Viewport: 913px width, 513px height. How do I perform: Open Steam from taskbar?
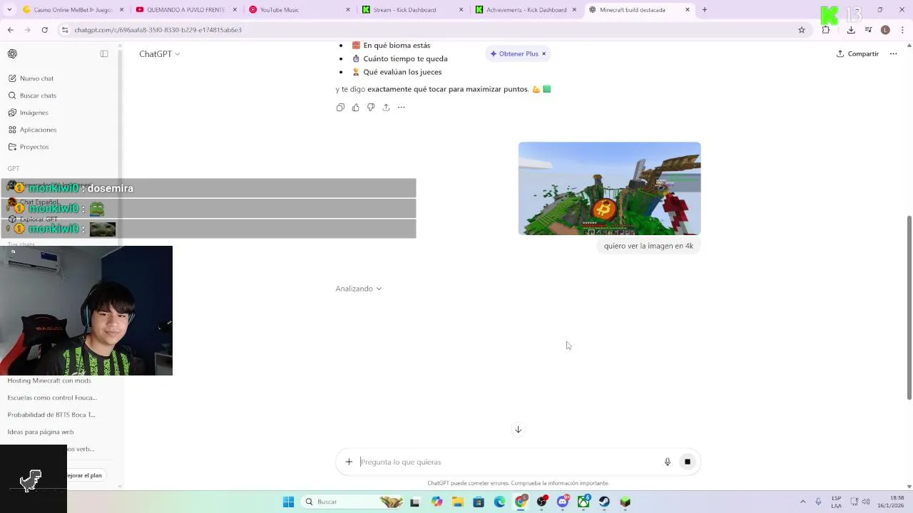click(x=604, y=502)
